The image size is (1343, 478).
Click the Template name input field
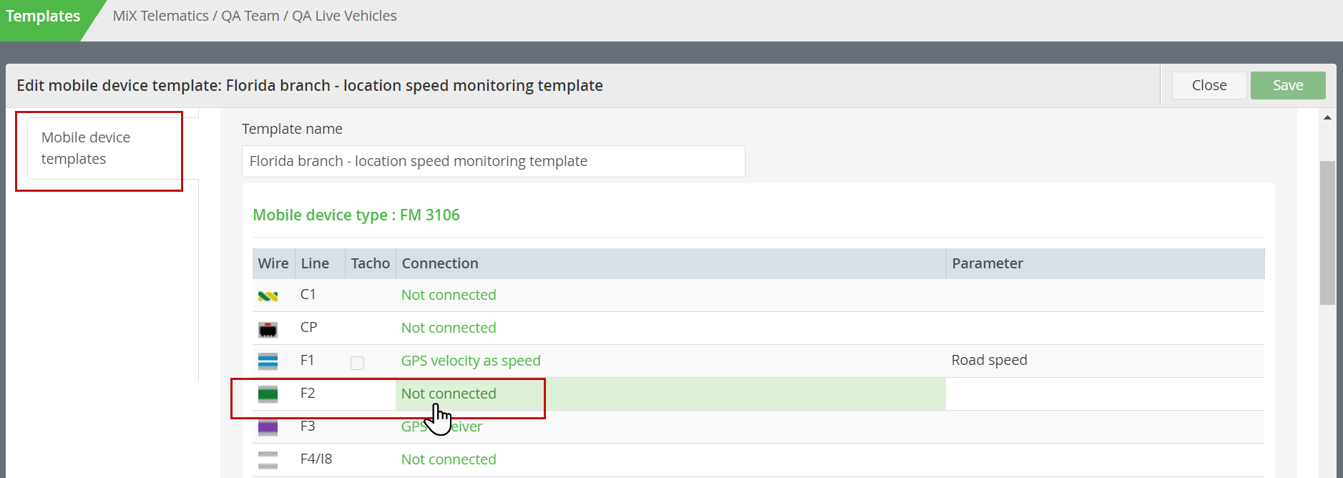pos(493,161)
